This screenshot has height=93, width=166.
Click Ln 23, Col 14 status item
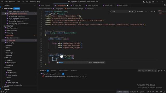coord(134,92)
